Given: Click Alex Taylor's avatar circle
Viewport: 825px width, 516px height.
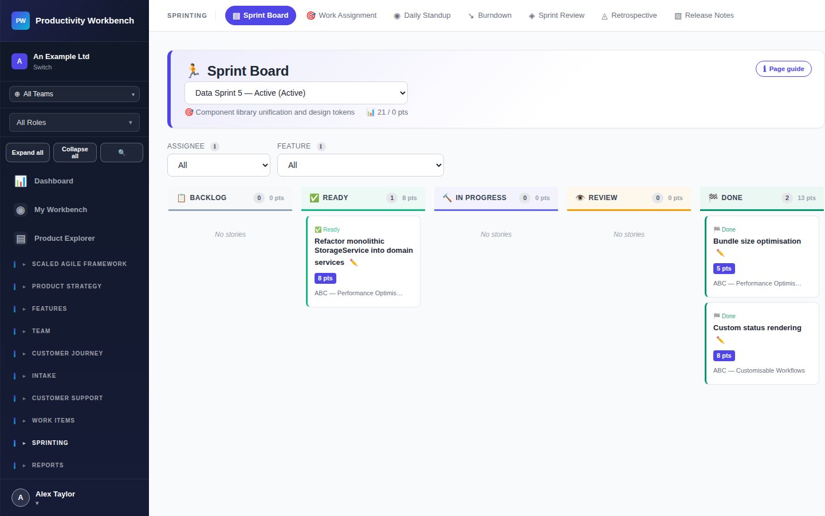Looking at the screenshot, I should pyautogui.click(x=21, y=498).
